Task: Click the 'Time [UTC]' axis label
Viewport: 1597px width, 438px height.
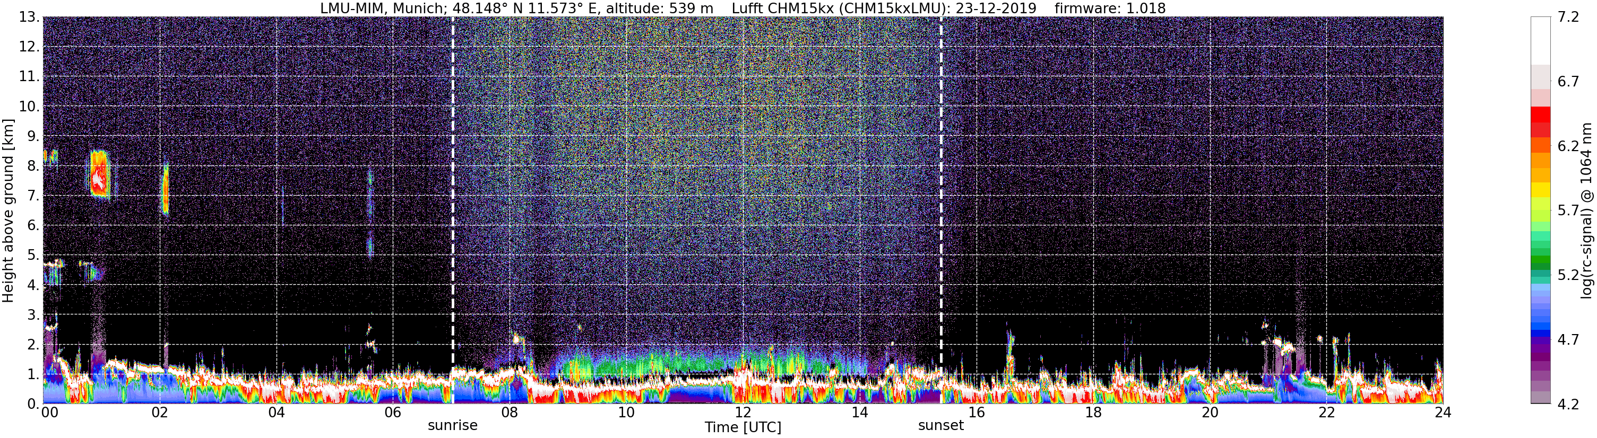Action: point(743,427)
